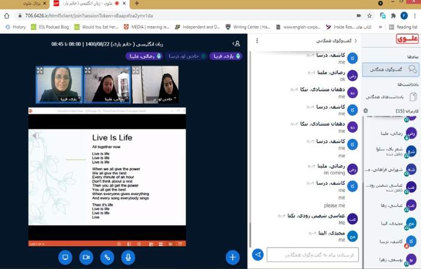
Task: Click the leave audio phone button
Action: click(107, 257)
